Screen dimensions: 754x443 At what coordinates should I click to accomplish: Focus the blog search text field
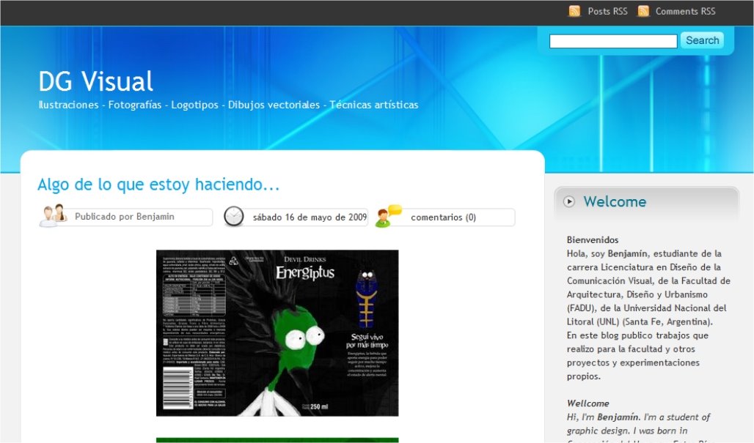tap(612, 41)
